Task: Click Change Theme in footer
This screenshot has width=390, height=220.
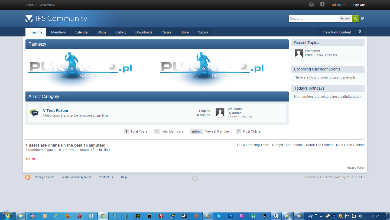Action: [x=45, y=177]
